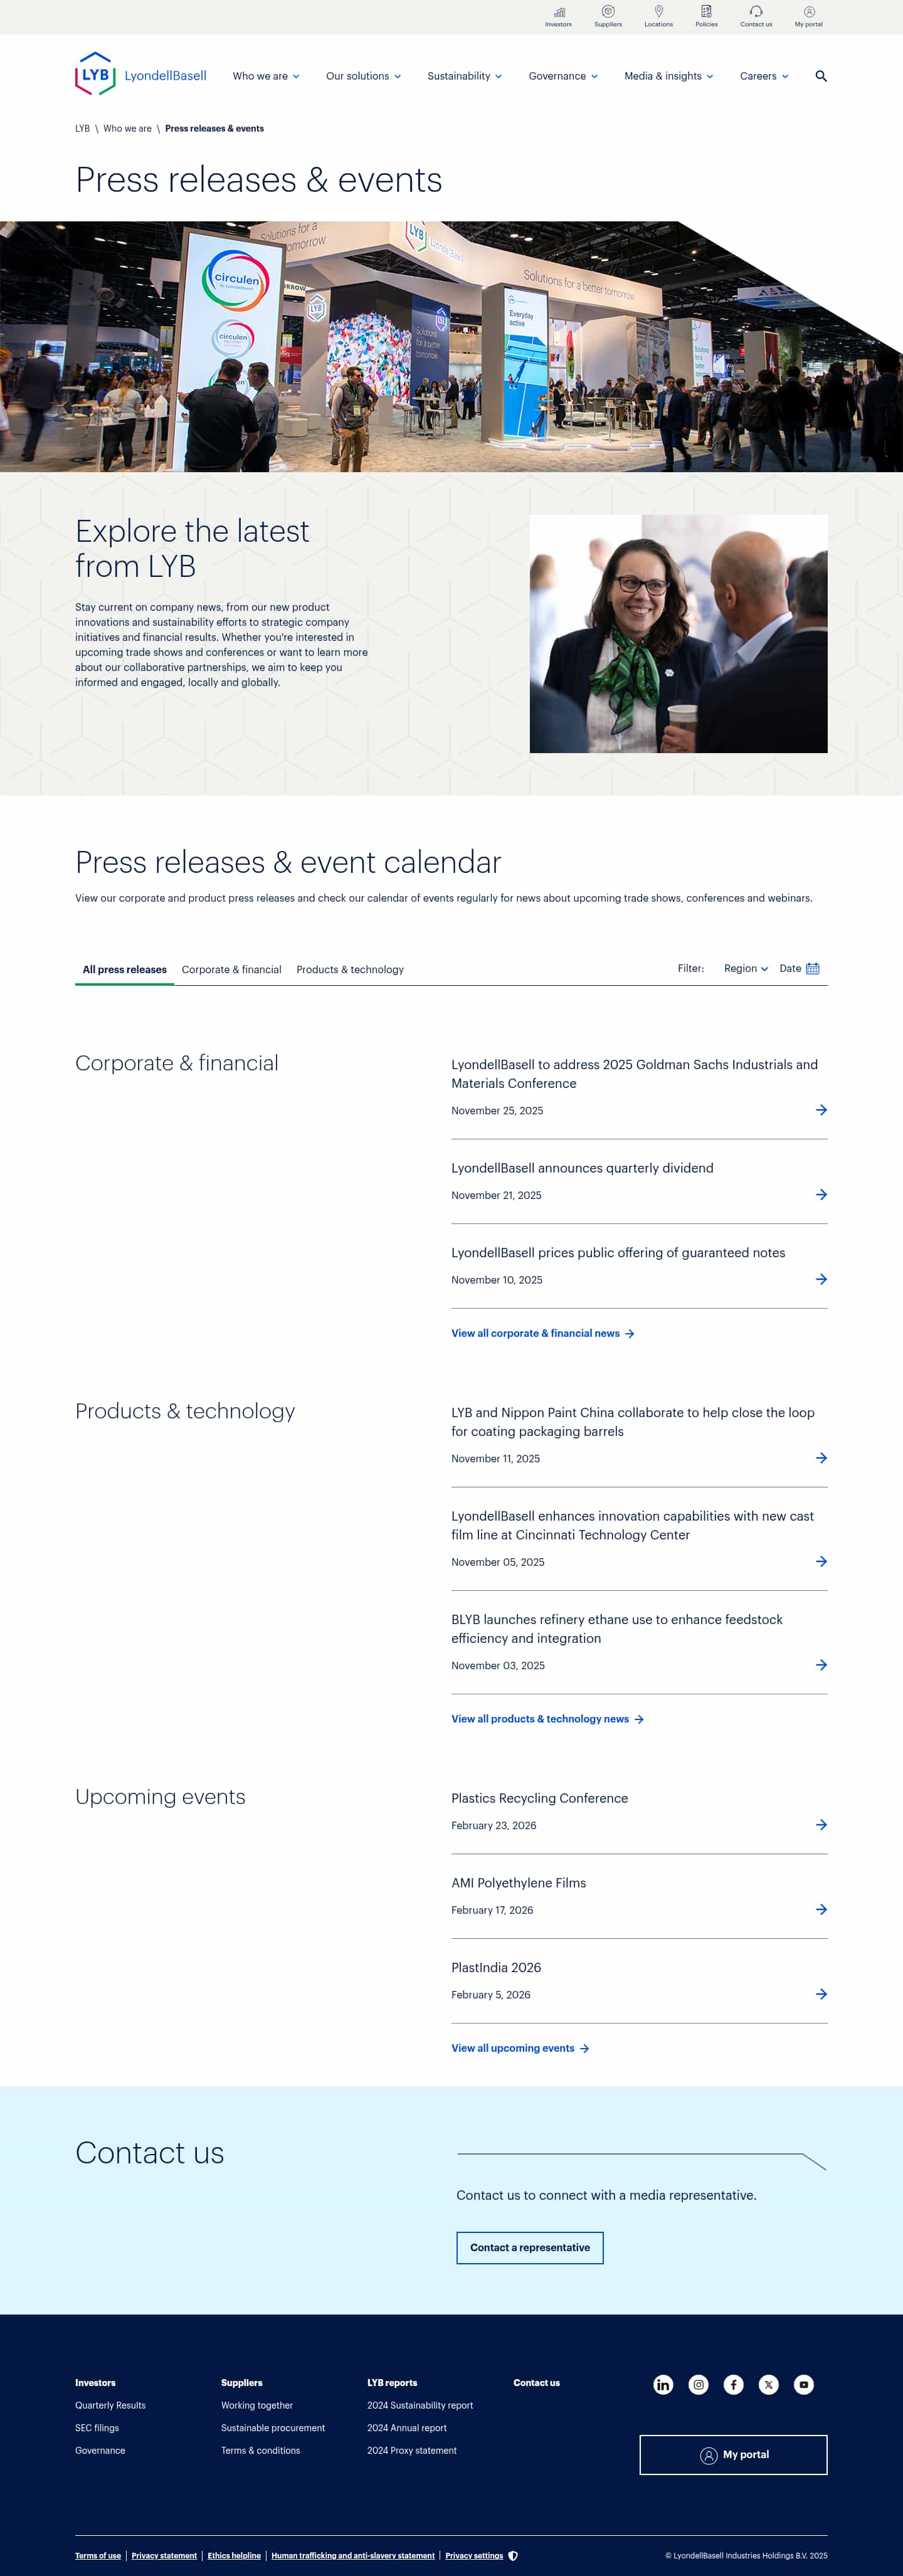The image size is (903, 2576).
Task: Open the Locations pin icon
Action: pos(658,12)
